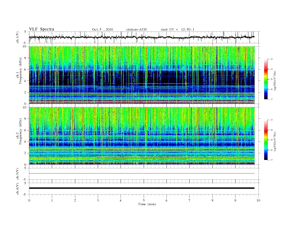Click time axis tick label "7"
This screenshot has height=225, width=291.
click(x=190, y=200)
